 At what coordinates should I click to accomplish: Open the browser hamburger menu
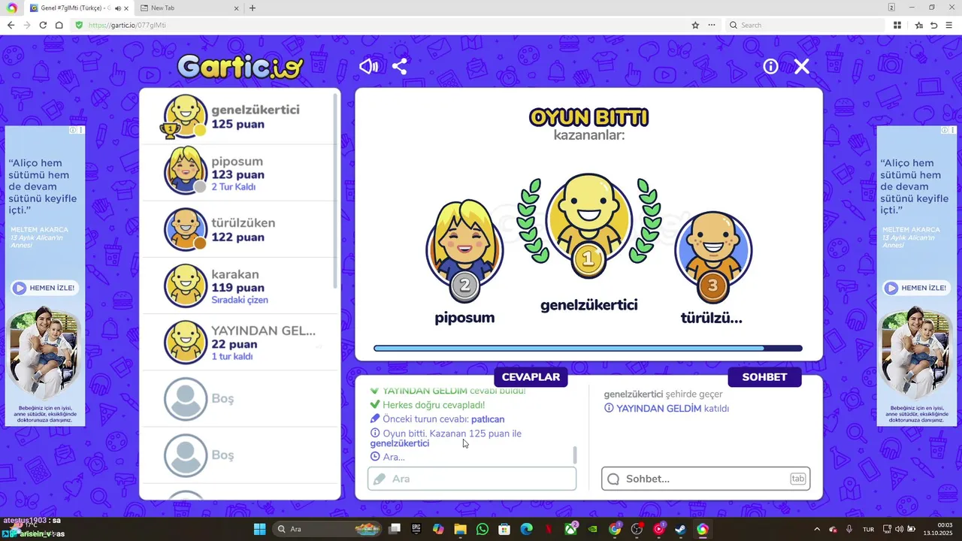948,25
